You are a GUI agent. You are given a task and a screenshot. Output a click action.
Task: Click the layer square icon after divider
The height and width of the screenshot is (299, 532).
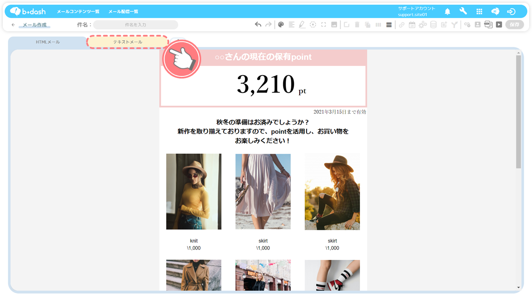pos(346,25)
